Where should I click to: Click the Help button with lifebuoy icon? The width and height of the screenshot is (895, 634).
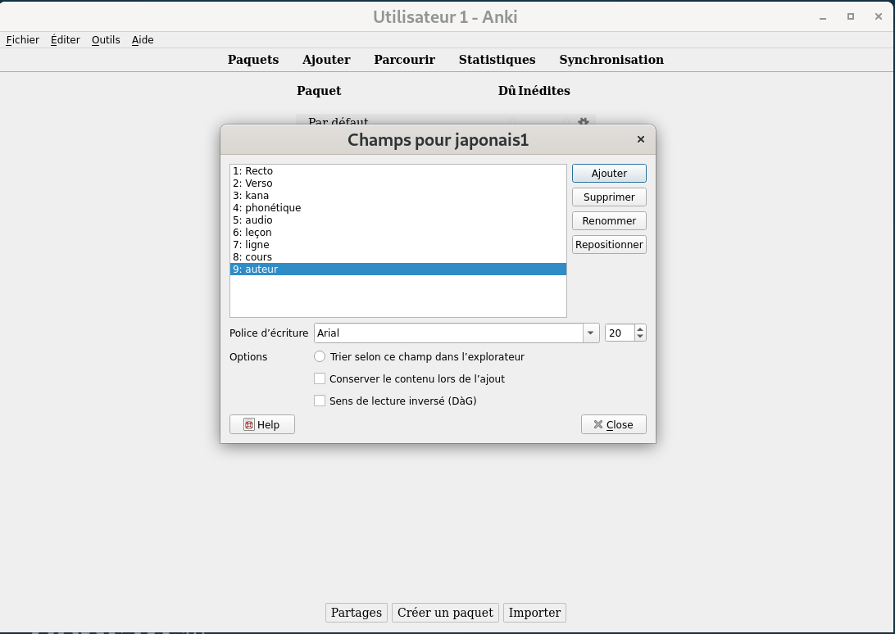pyautogui.click(x=262, y=424)
